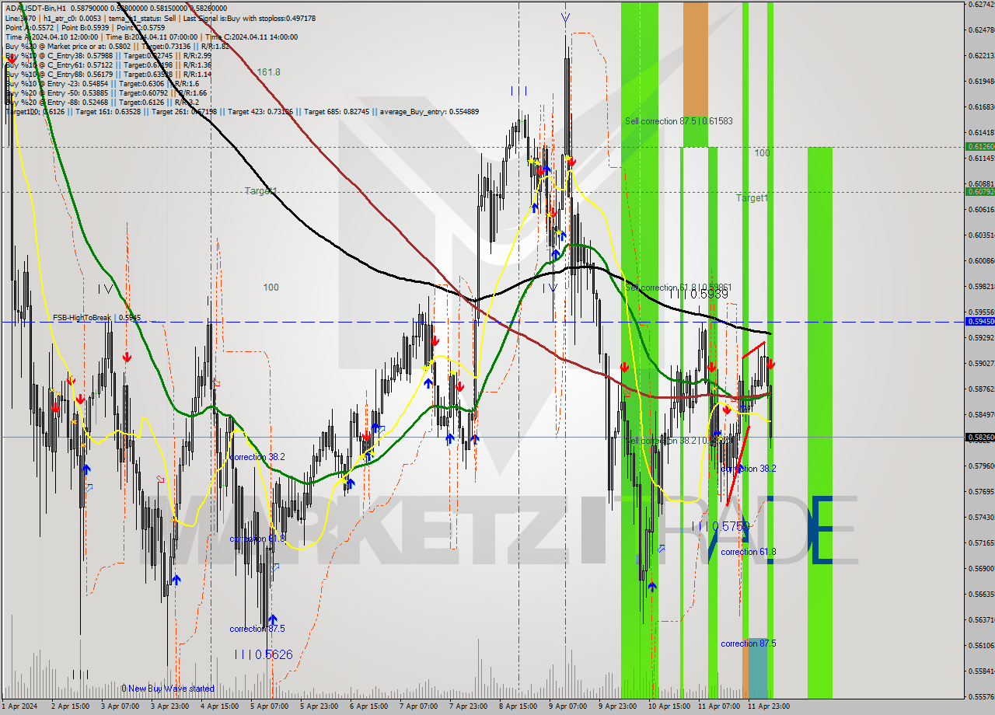995x715 pixels.
Task: Click the green 0.60792 price tag
Action: click(x=979, y=191)
